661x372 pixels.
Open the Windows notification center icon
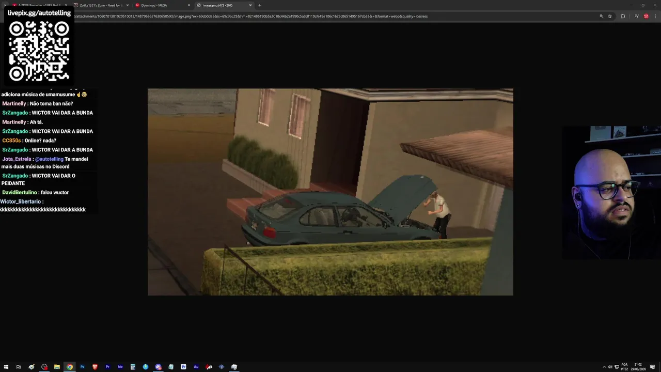(653, 367)
